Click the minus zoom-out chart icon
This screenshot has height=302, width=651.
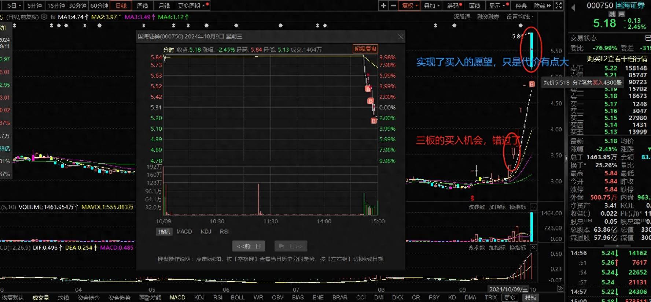(x=393, y=5)
